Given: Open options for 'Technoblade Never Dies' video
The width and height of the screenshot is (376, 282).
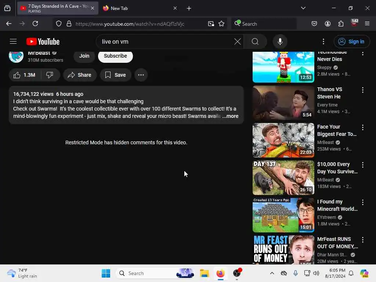Looking at the screenshot, I should [x=362, y=53].
